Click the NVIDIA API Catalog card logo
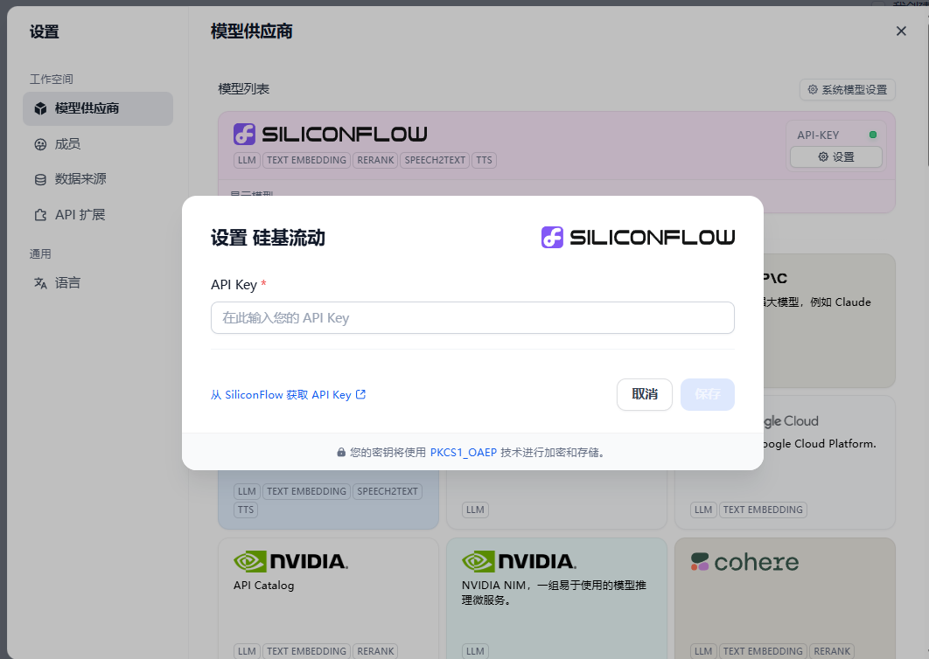Image resolution: width=929 pixels, height=659 pixels. pyautogui.click(x=291, y=561)
